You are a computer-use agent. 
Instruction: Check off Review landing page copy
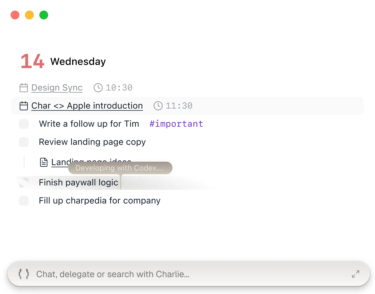pyautogui.click(x=24, y=142)
